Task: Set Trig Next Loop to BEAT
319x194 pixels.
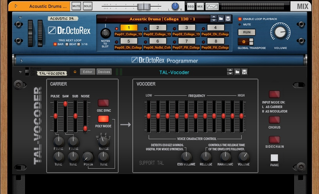Action: point(67,44)
